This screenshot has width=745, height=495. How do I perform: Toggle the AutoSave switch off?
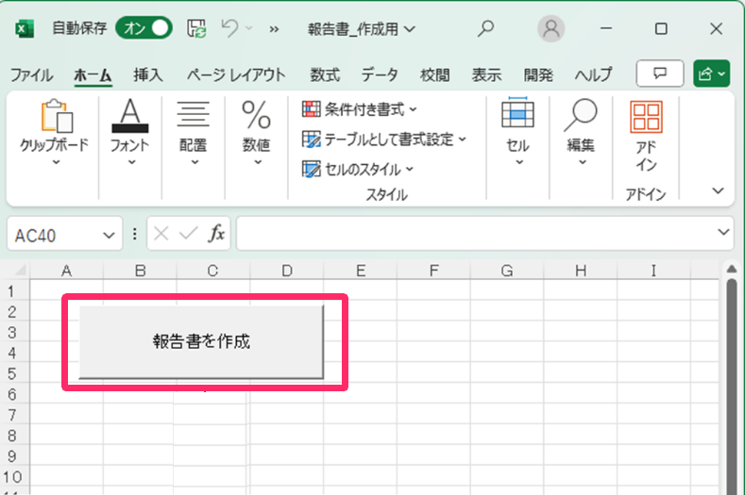pyautogui.click(x=144, y=28)
